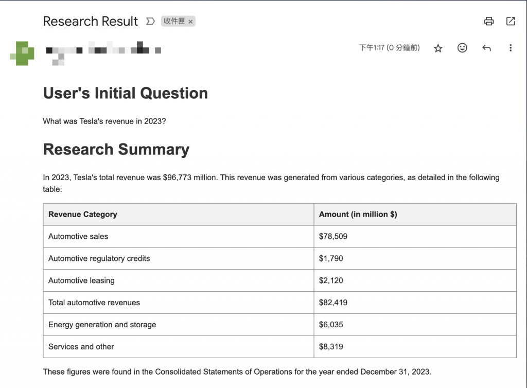Remove the 收件匣 label with its x
Viewport: 527px width, 388px height.
190,22
